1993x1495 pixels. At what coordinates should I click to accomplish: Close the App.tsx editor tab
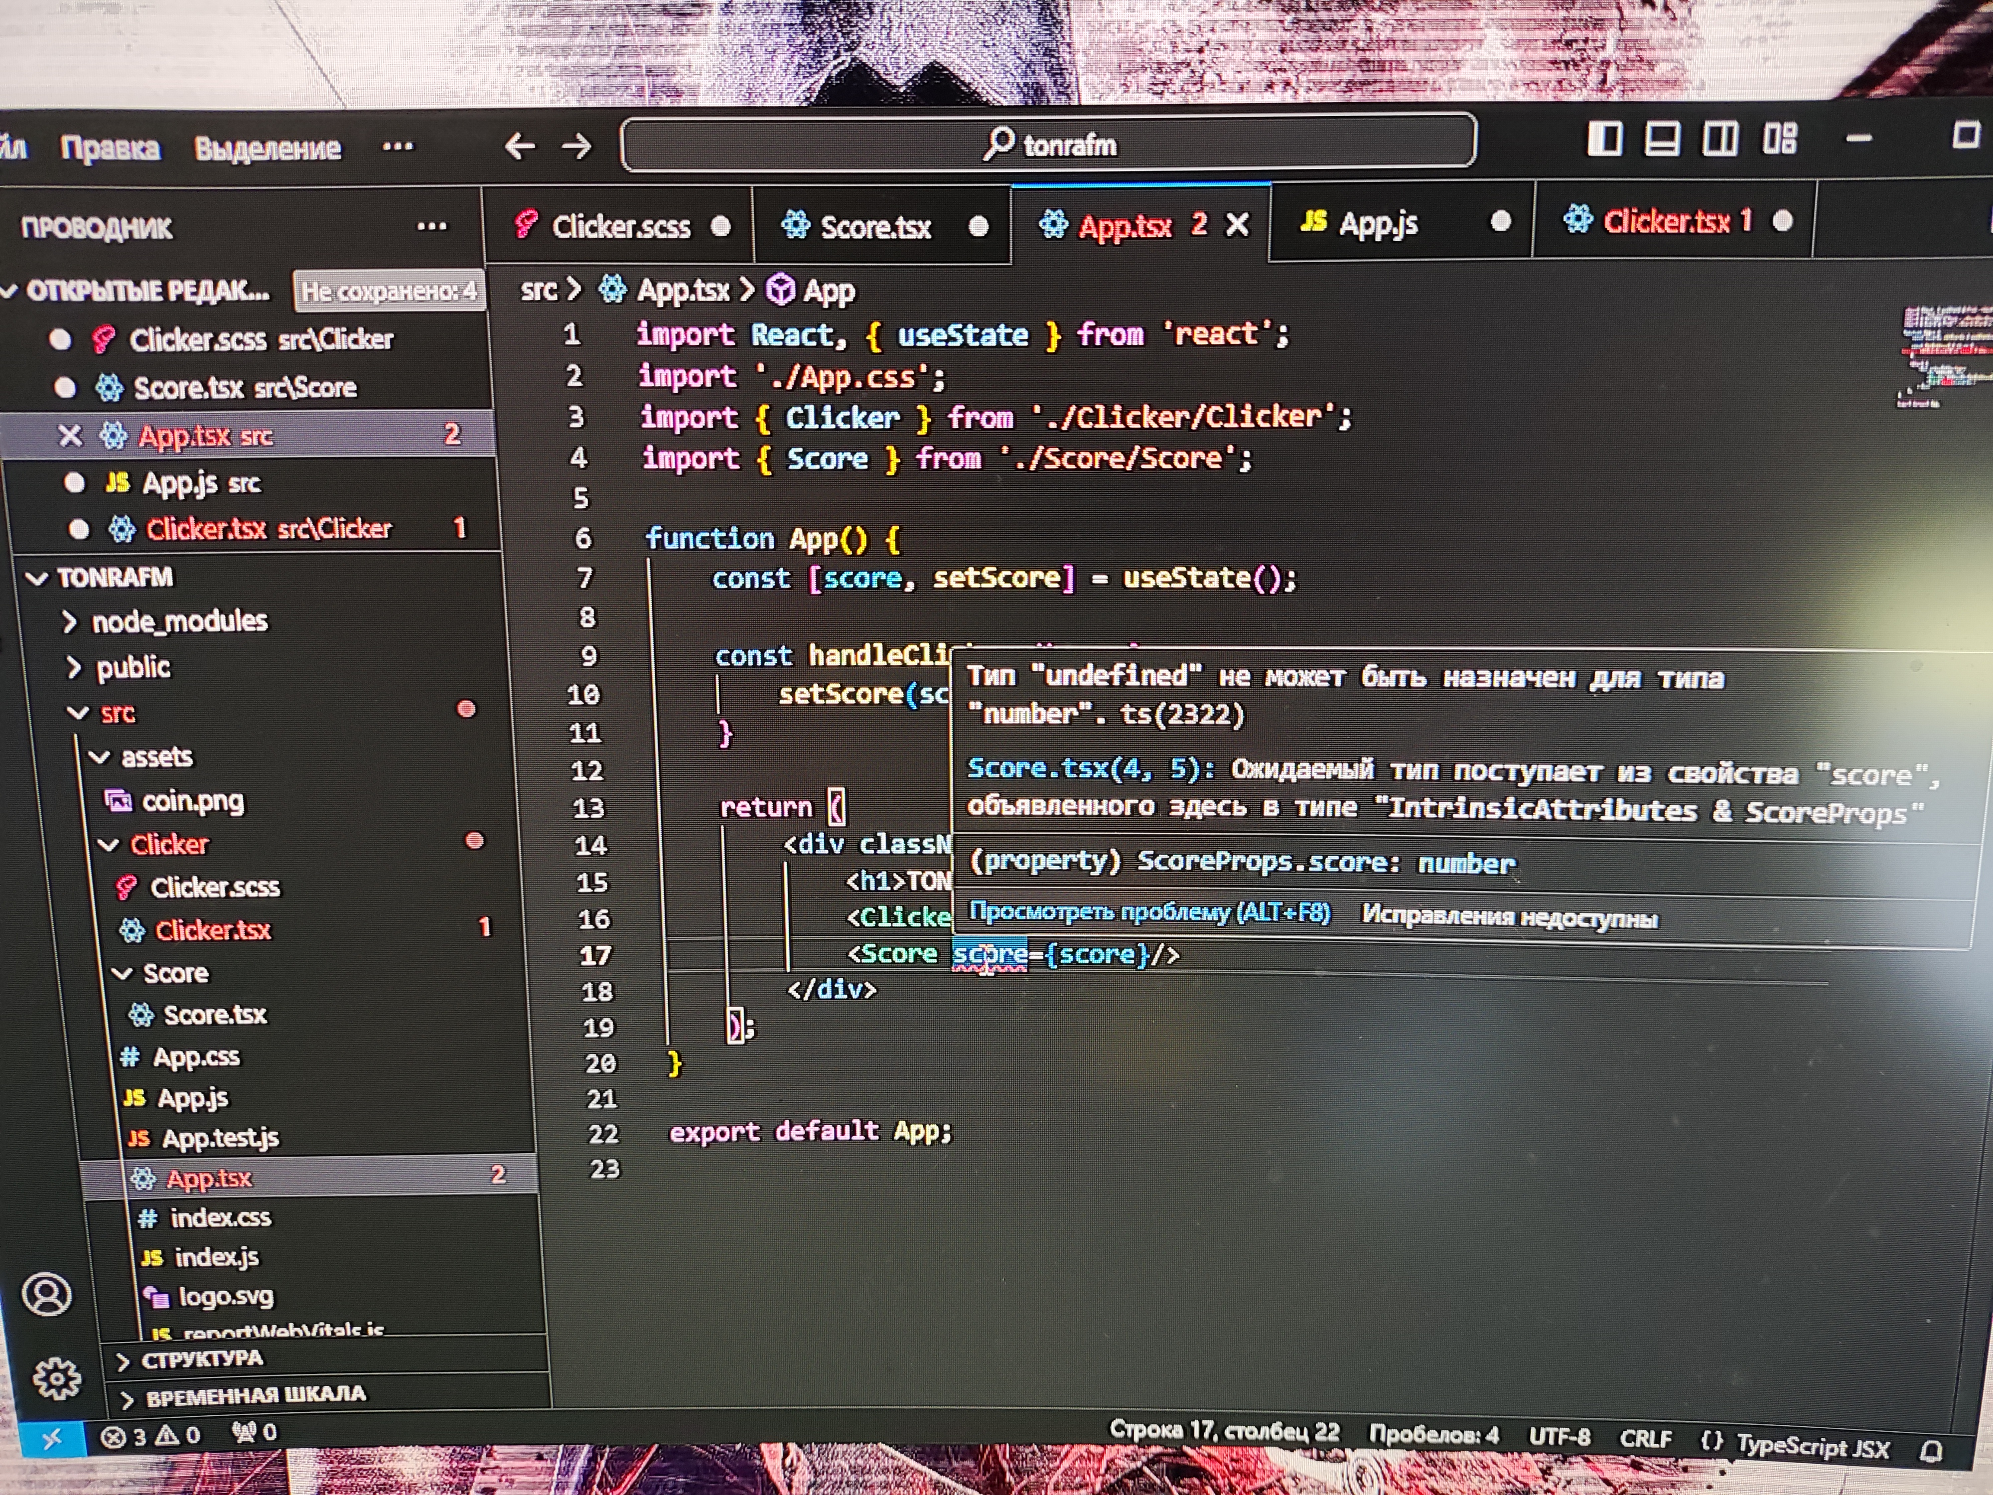point(1239,224)
